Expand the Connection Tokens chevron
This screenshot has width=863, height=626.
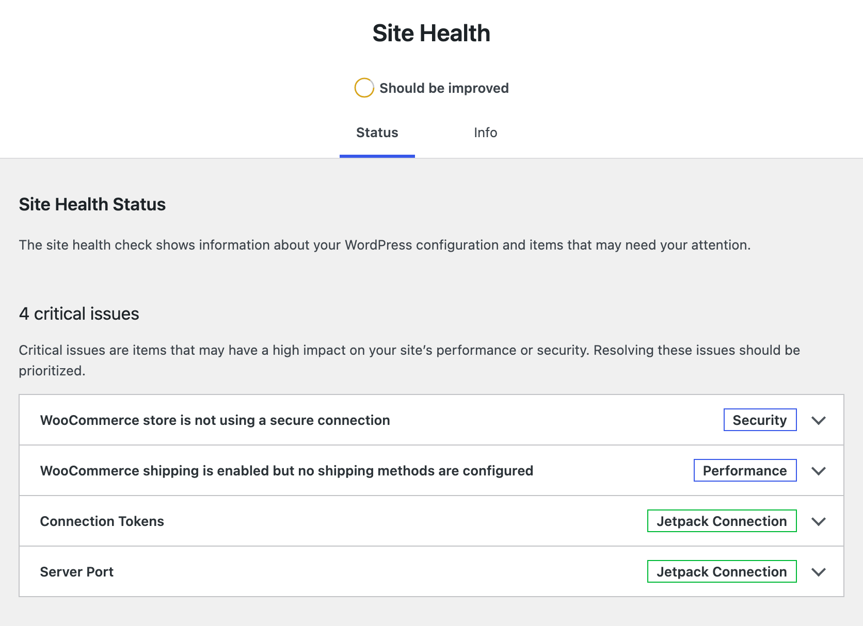(x=819, y=521)
